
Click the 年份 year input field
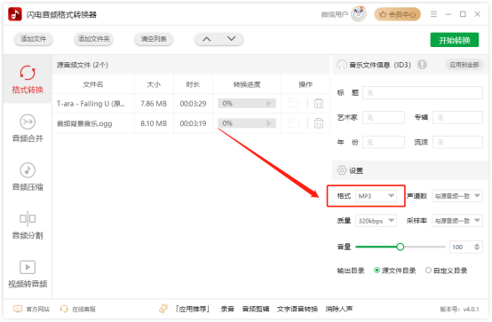(x=384, y=142)
